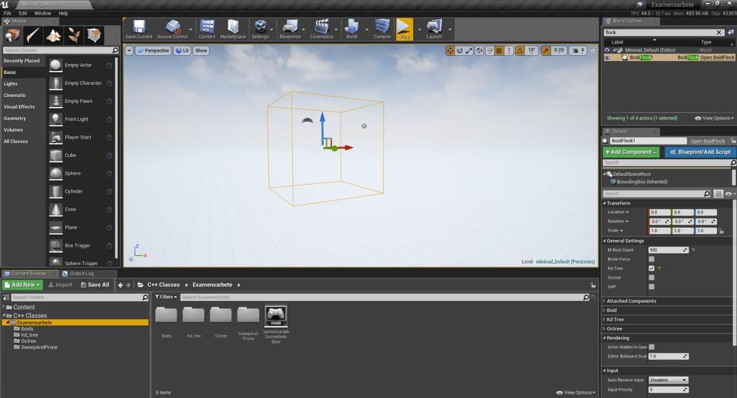
Task: Click Save All button
Action: pyautogui.click(x=95, y=285)
